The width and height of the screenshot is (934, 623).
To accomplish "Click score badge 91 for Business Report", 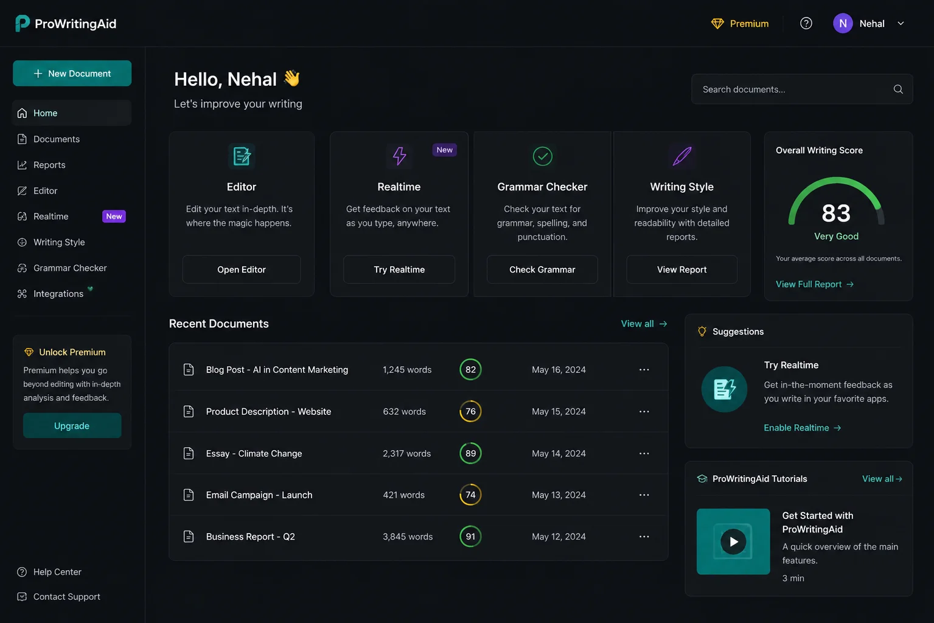I will coord(470,537).
